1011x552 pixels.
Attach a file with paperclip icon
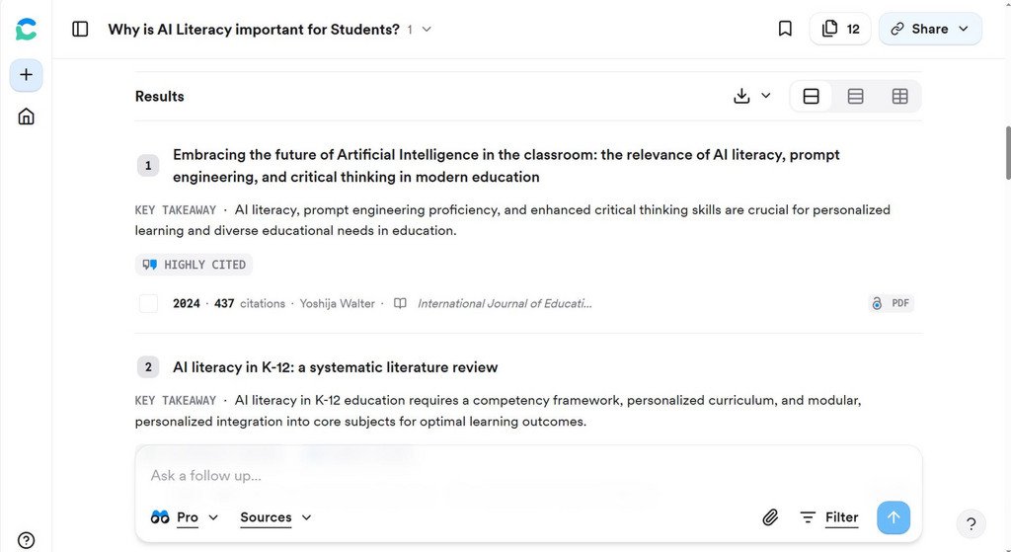[770, 517]
